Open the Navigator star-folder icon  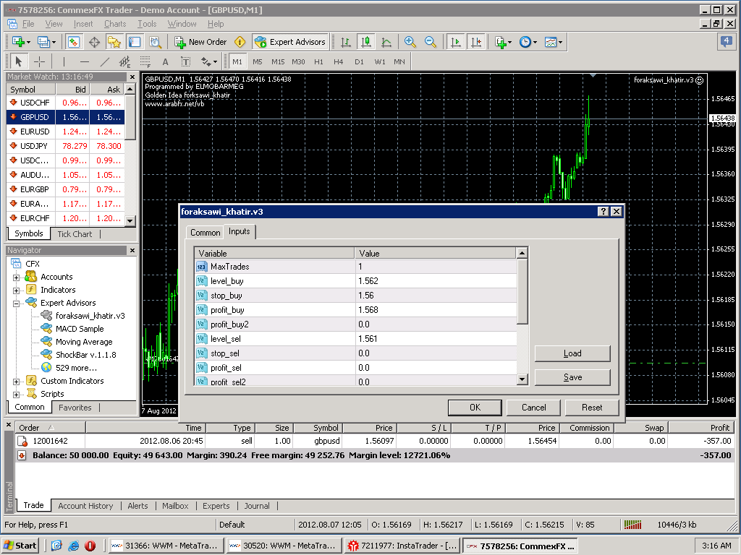click(x=114, y=42)
